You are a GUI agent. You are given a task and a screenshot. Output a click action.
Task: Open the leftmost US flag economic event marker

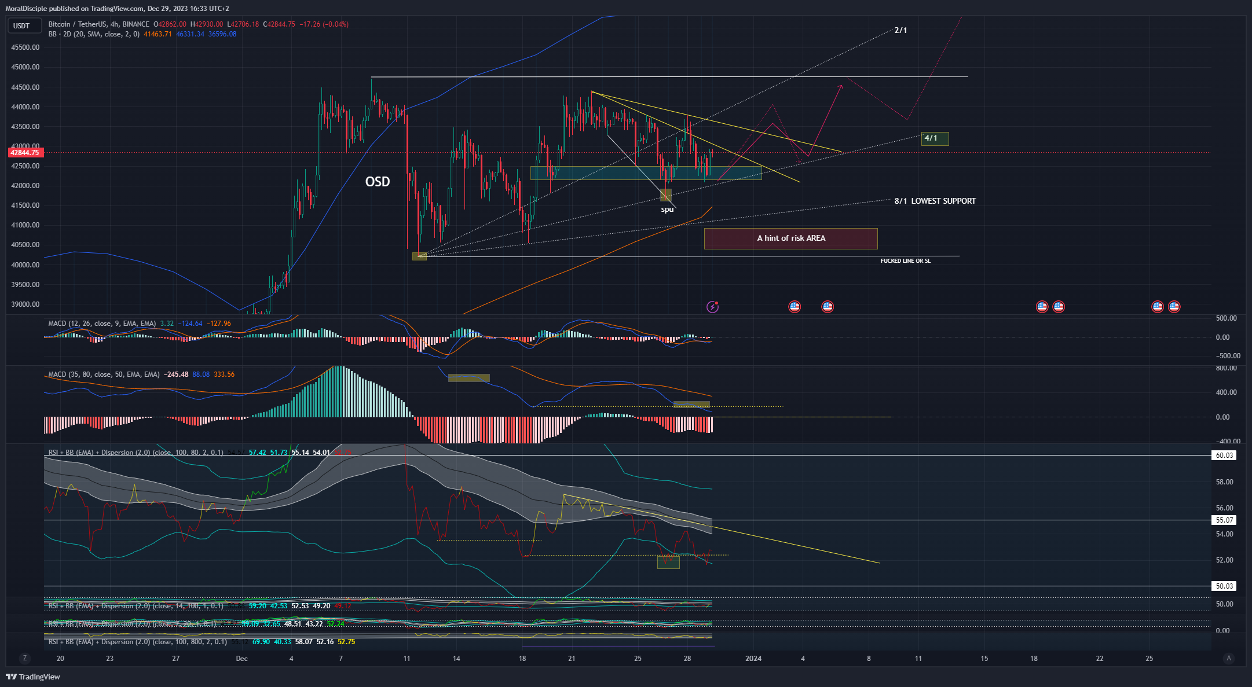coord(795,307)
